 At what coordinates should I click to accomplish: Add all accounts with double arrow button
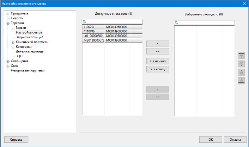click(158, 51)
